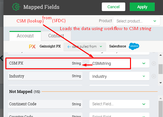Open the data pulled from direction dropdown
The image size is (163, 117).
(85, 46)
